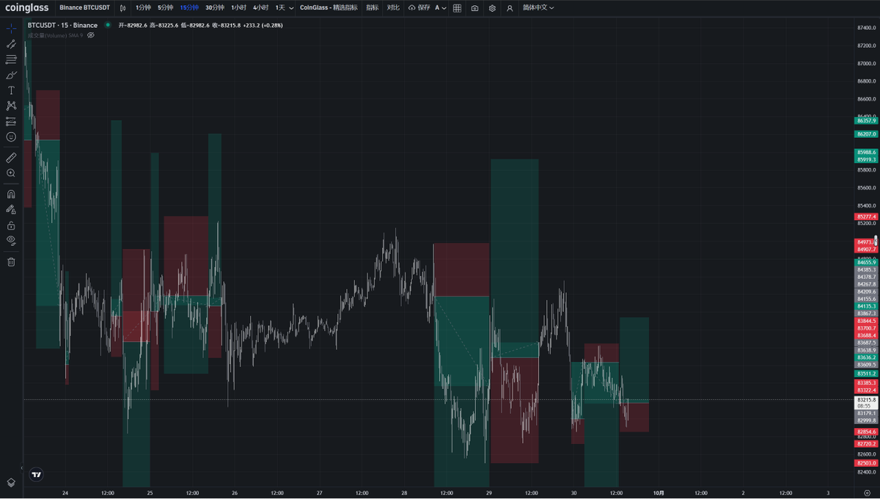Switch to the 4小时 timeframe
This screenshot has width=880, height=499.
260,8
